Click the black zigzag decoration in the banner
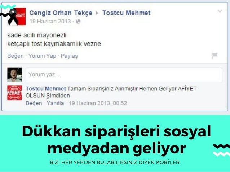Image resolution: width=230 pixels, height=172 pixels. pyautogui.click(x=222, y=146)
